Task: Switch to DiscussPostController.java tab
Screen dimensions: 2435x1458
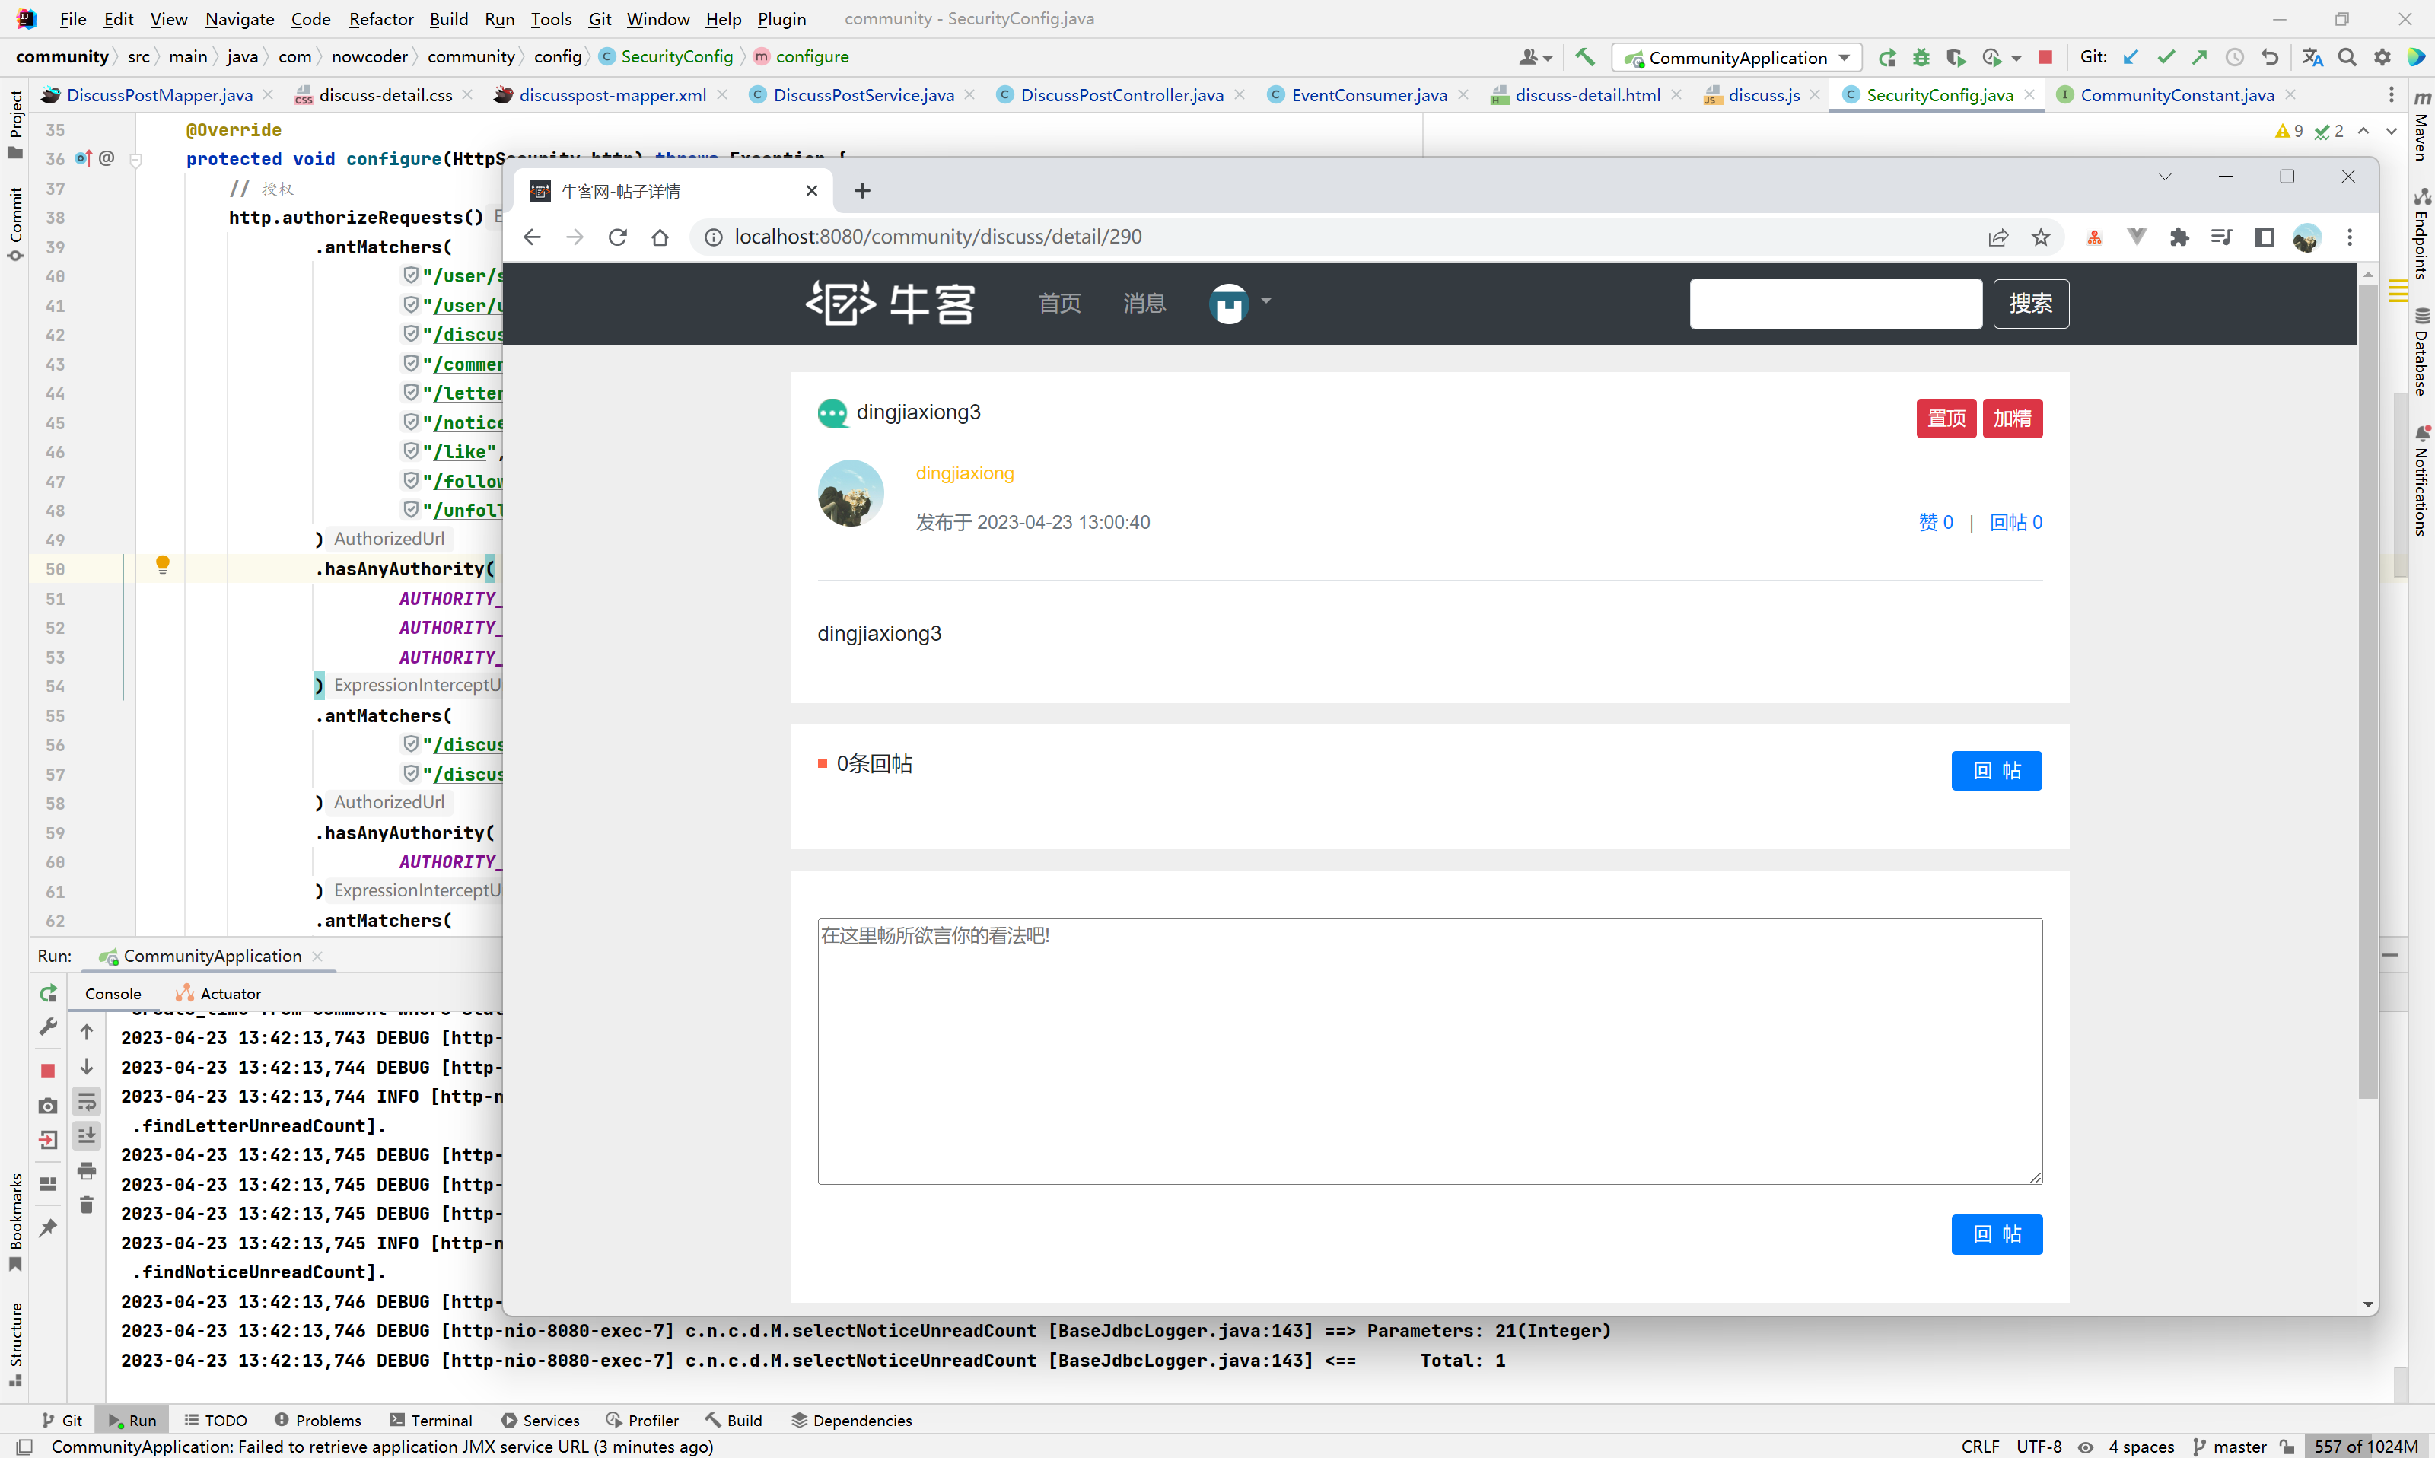Action: tap(1121, 94)
